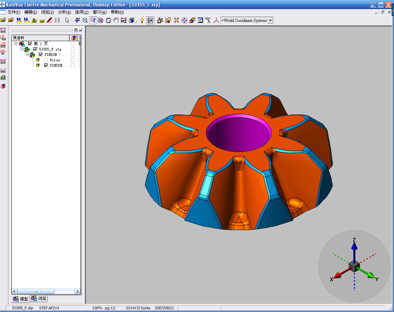Collapse the 53355_F.stp tree node

pos(22,49)
